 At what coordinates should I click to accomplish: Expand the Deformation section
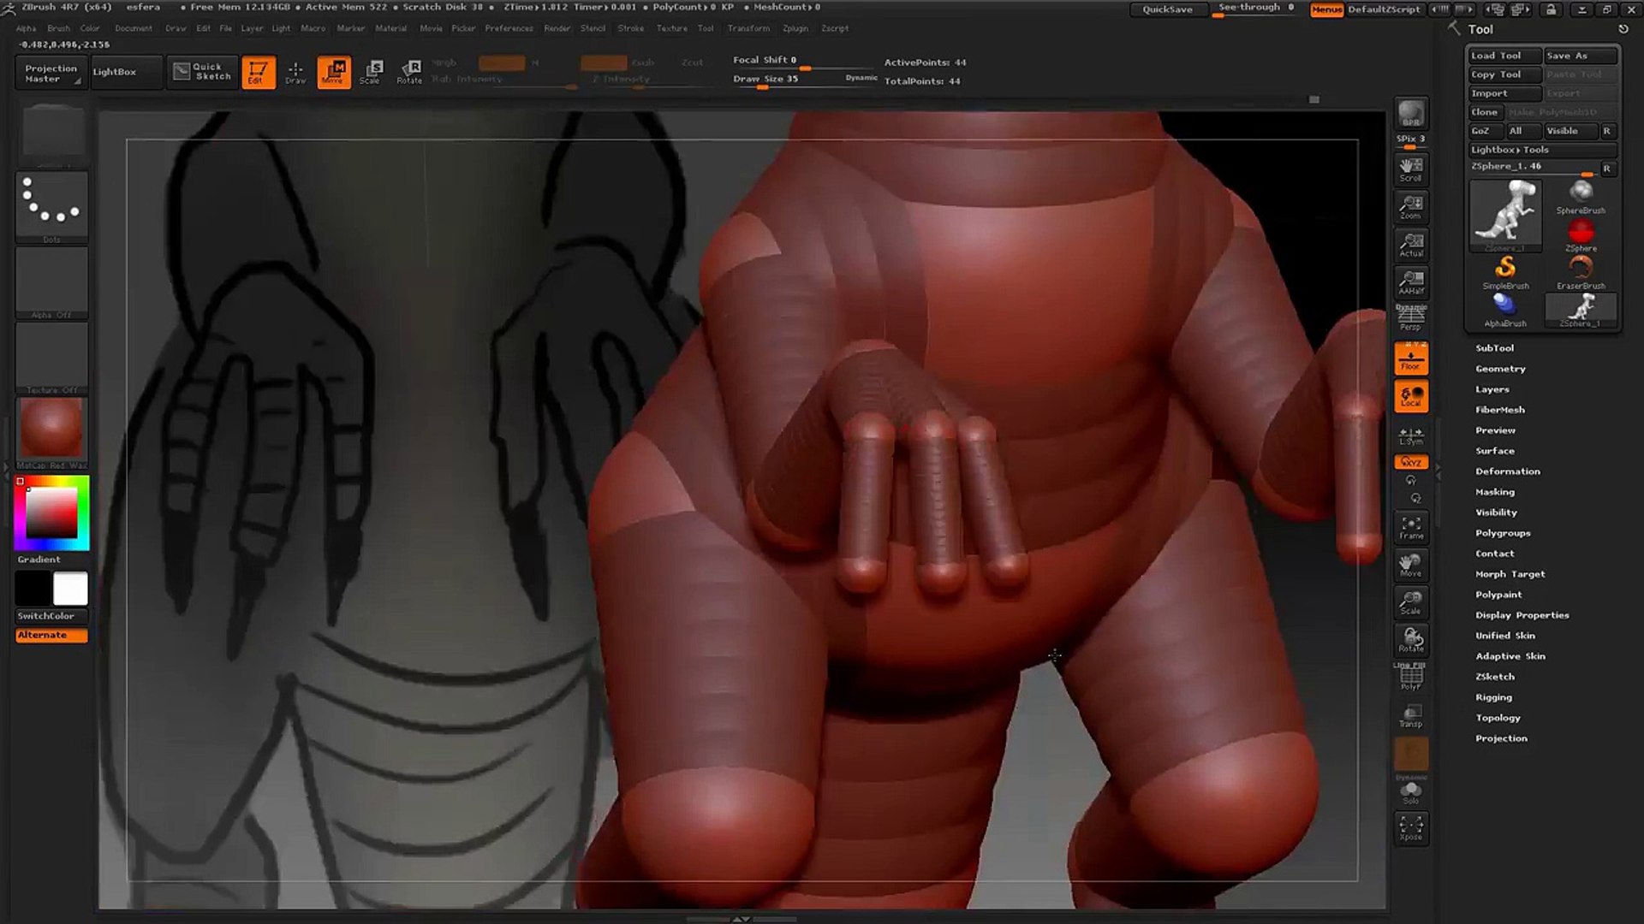[x=1507, y=471]
